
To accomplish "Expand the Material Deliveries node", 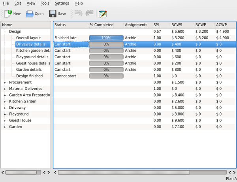I will tap(5, 89).
